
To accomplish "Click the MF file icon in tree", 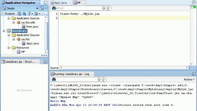I will tap(18, 52).
